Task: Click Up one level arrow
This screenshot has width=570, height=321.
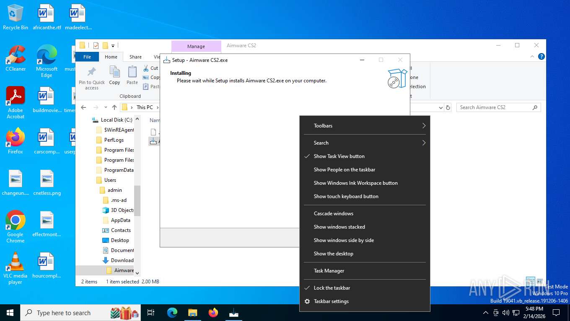Action: 114,107
